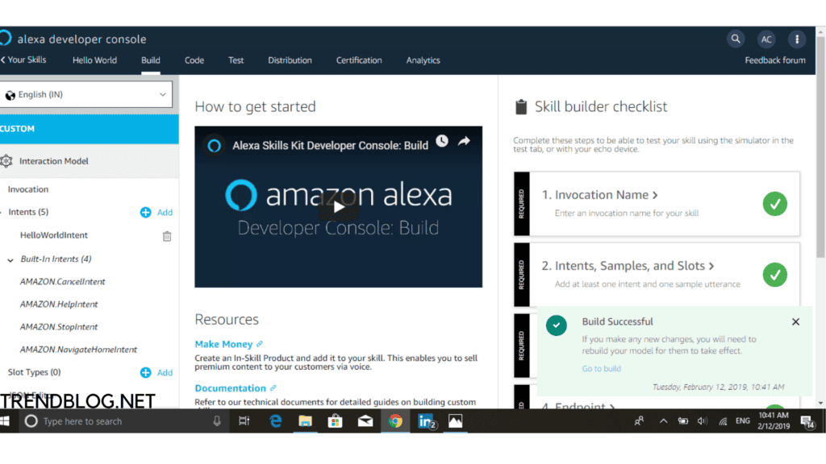Click the Share arrow icon on video
The width and height of the screenshot is (826, 464).
pyautogui.click(x=464, y=141)
